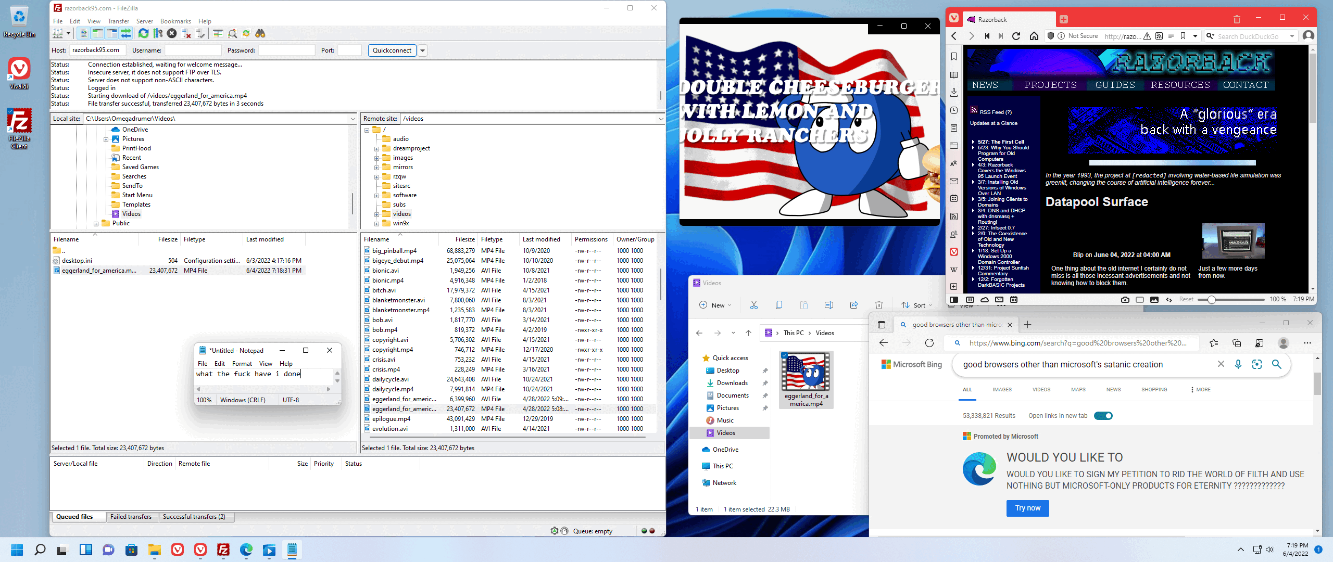Open Vivaldi history panel
The height and width of the screenshot is (562, 1333).
954,110
